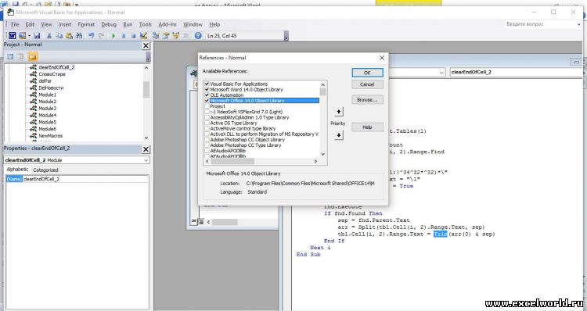Screen dimensions: 587x311
Task: Save the Normal project with floppy icon
Action: click(x=37, y=36)
